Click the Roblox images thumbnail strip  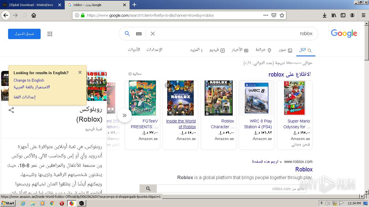click(97, 86)
